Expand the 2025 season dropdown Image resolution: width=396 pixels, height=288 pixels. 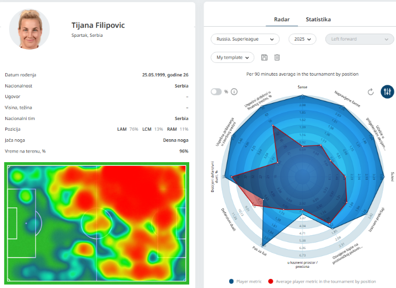(x=302, y=39)
